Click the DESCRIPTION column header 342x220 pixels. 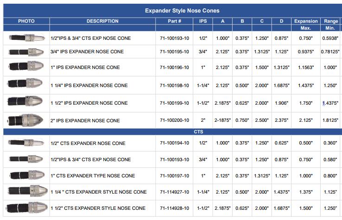pos(102,21)
